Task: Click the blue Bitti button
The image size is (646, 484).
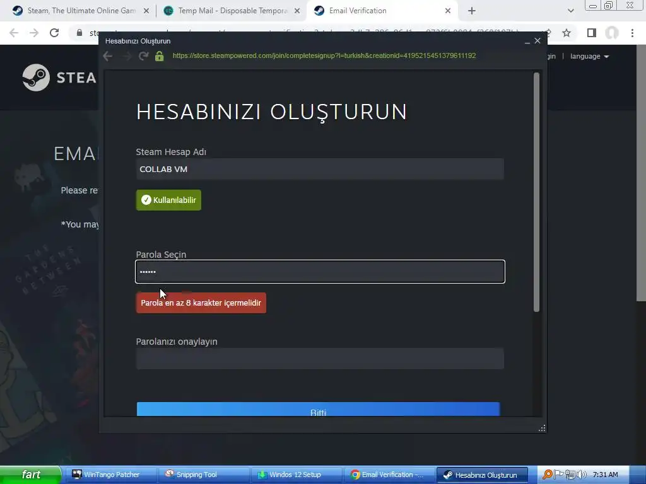Action: click(x=318, y=410)
